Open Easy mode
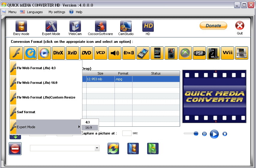 (x=21, y=28)
